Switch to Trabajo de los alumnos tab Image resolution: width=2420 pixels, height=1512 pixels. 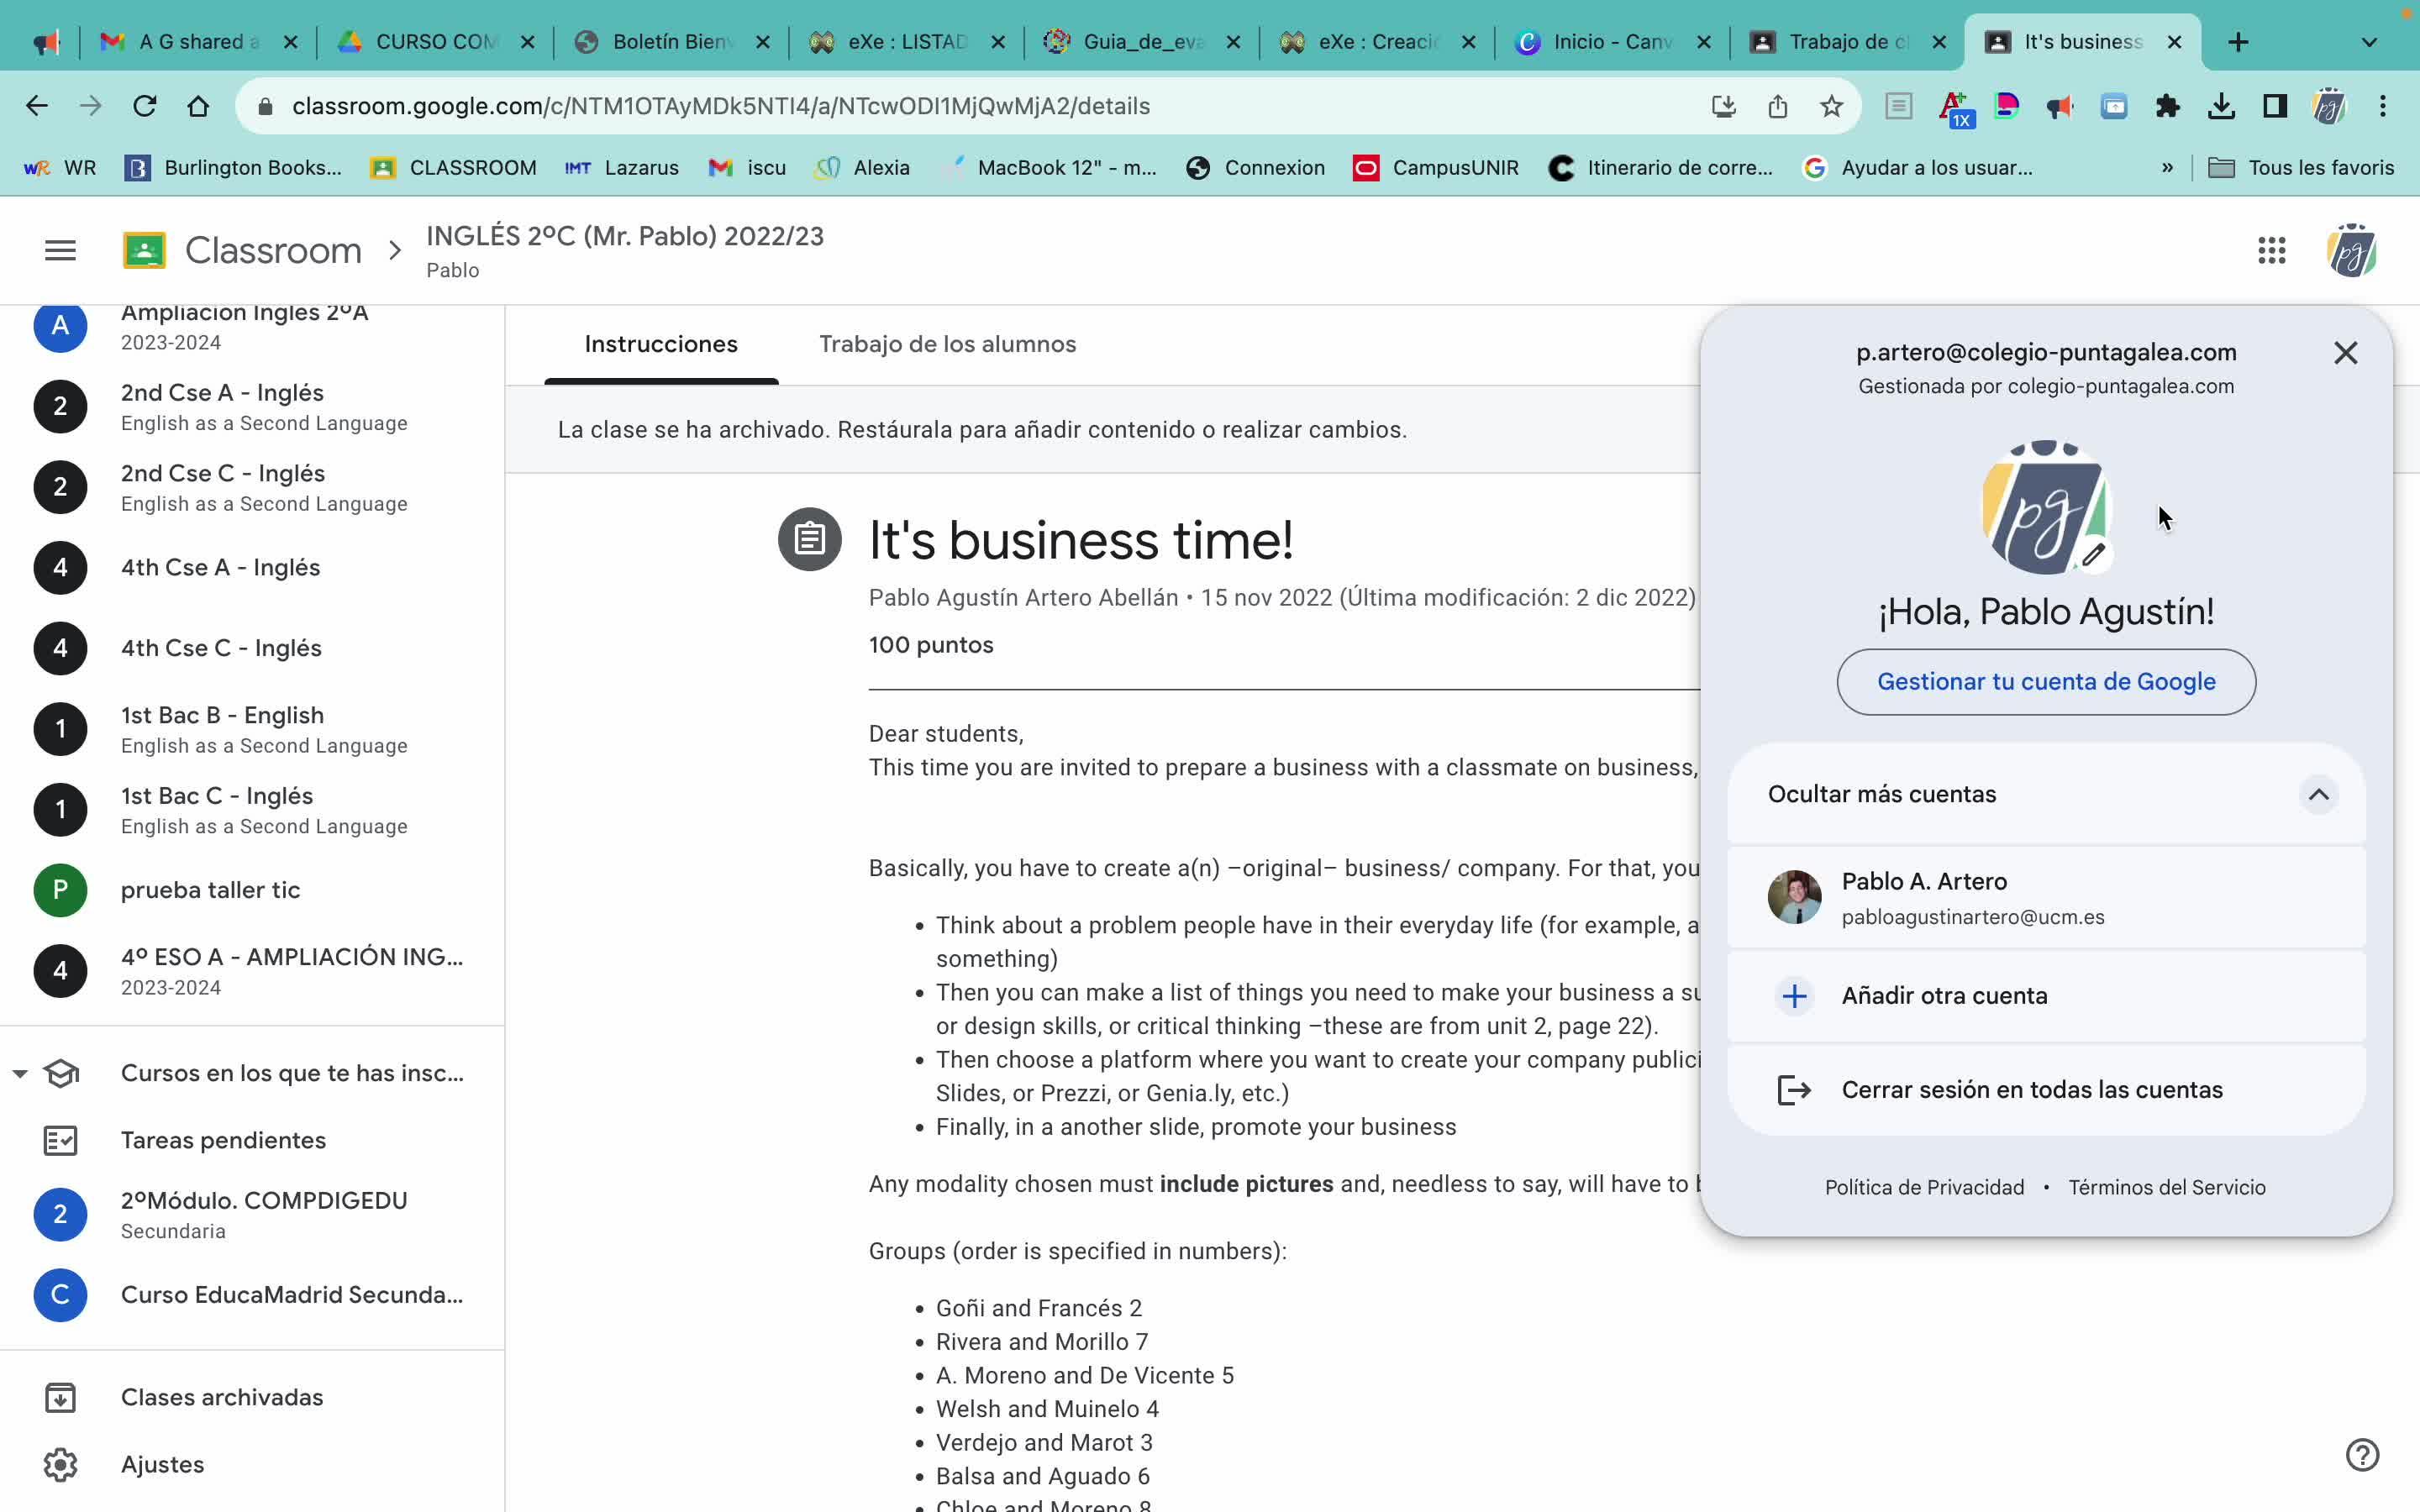[947, 344]
